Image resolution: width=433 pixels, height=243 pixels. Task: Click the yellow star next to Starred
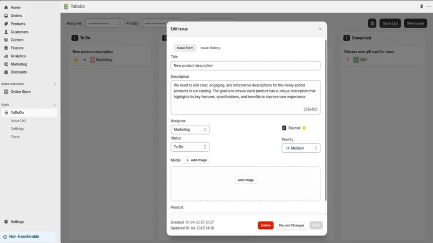(304, 128)
